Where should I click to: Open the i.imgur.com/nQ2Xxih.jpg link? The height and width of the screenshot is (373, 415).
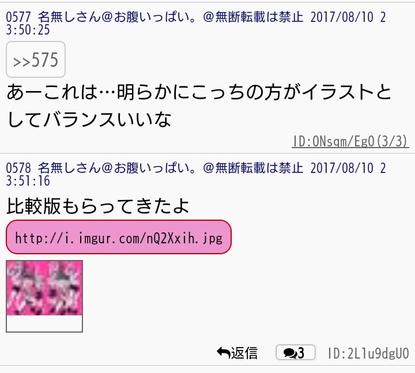(119, 237)
